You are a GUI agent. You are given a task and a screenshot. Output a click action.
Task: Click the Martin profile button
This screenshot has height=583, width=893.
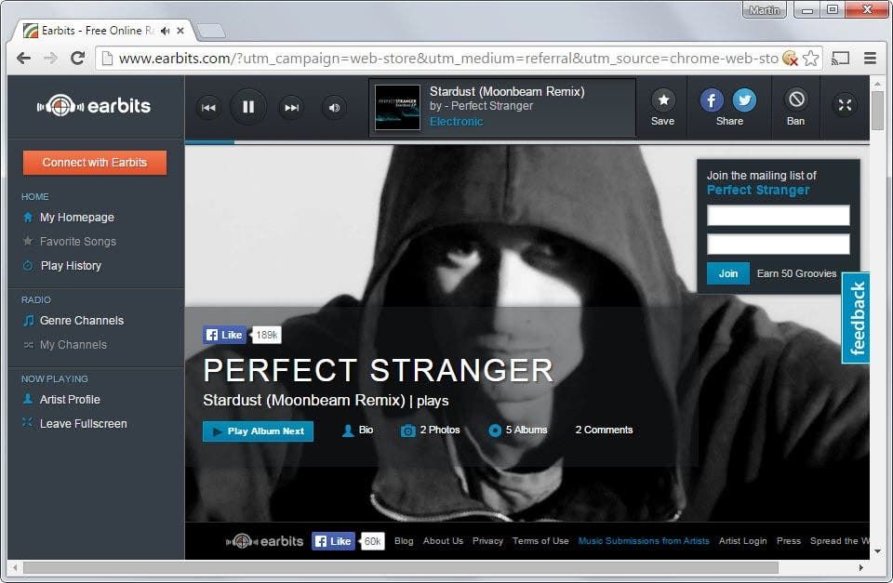click(765, 10)
